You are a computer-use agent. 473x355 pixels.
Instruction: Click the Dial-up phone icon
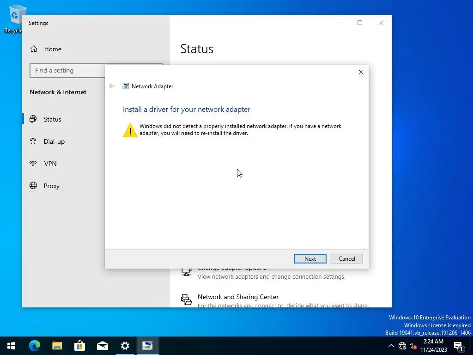[33, 141]
